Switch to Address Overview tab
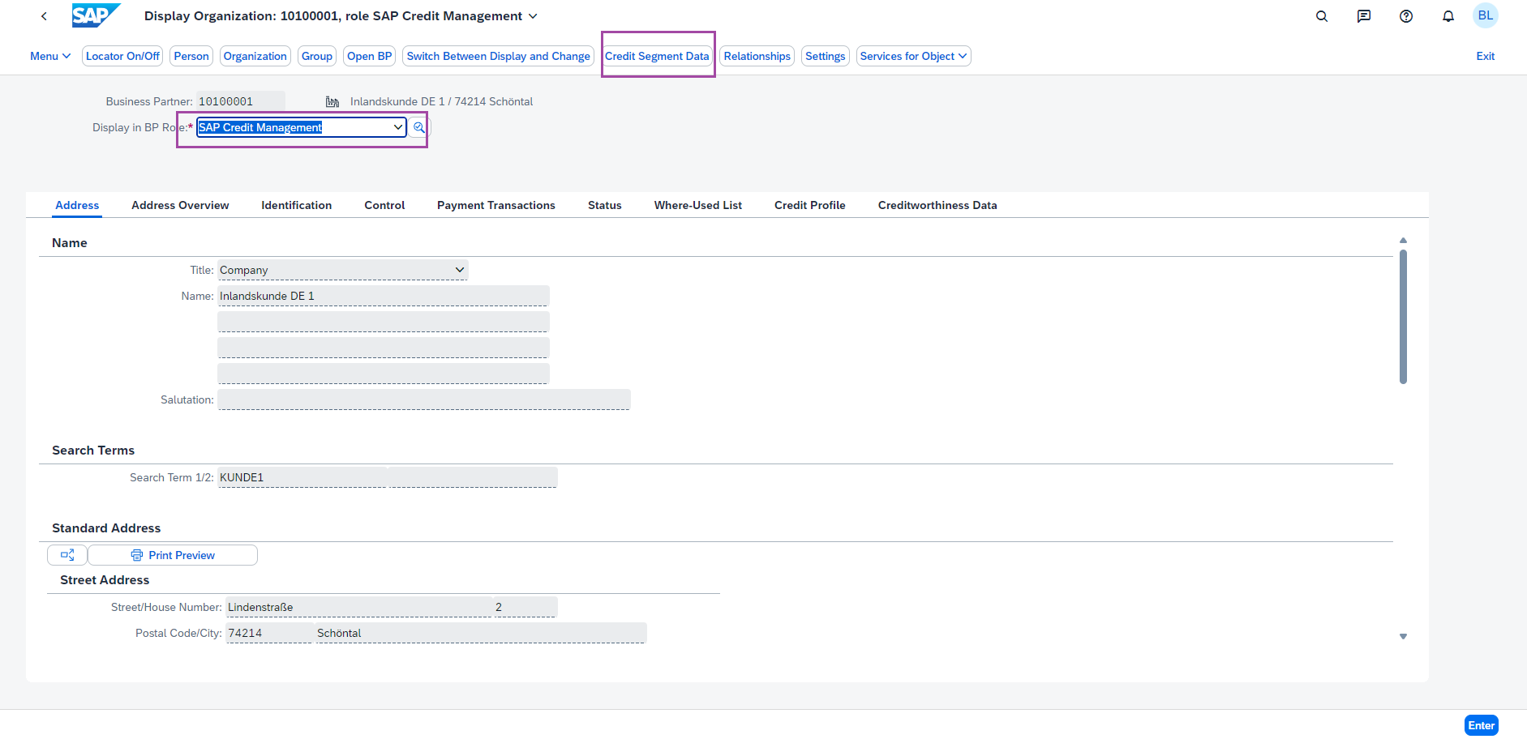 [x=180, y=205]
